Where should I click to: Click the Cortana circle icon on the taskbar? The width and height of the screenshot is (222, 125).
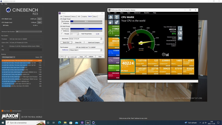tap(48, 122)
